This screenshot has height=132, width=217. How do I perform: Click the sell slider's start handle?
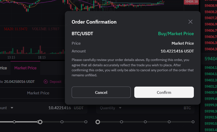tap(98, 122)
